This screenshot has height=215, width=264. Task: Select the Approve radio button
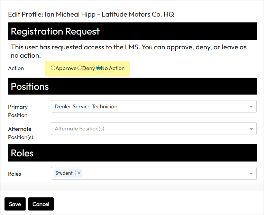53,68
